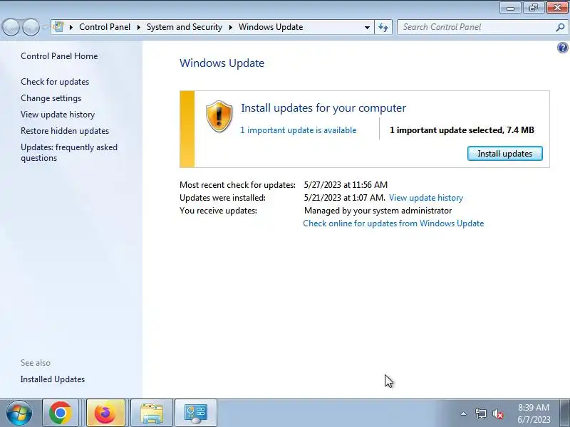This screenshot has width=570, height=427.
Task: Click the Install updates button
Action: tap(505, 154)
